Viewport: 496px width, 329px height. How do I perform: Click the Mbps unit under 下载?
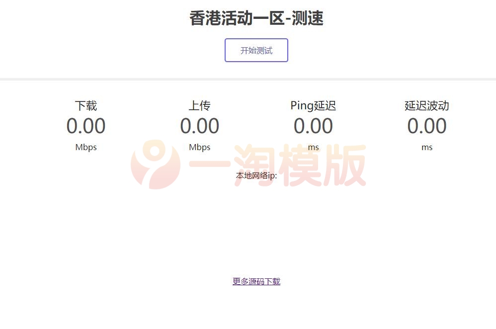85,147
